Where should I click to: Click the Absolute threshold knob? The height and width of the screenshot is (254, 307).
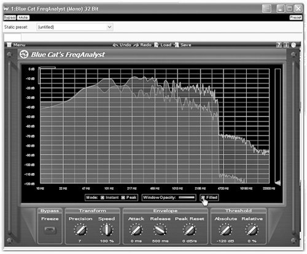click(x=225, y=230)
